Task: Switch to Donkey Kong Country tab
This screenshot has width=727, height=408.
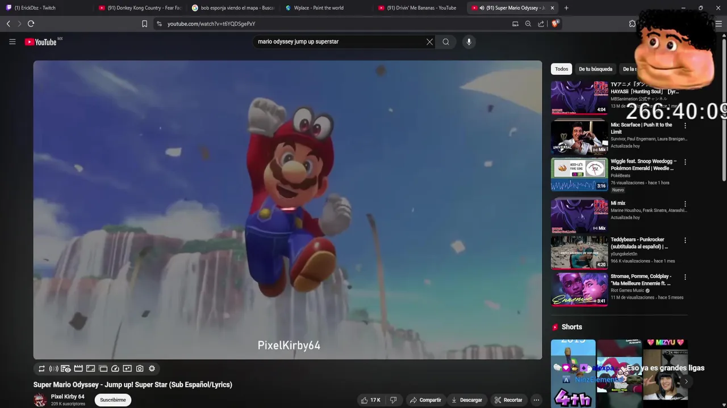Action: pyautogui.click(x=139, y=8)
